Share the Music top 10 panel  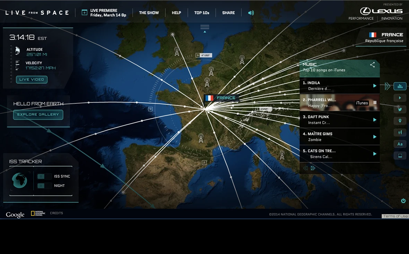372,65
